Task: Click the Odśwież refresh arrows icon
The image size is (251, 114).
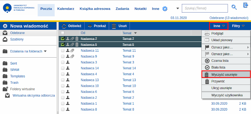Action: 64,26
